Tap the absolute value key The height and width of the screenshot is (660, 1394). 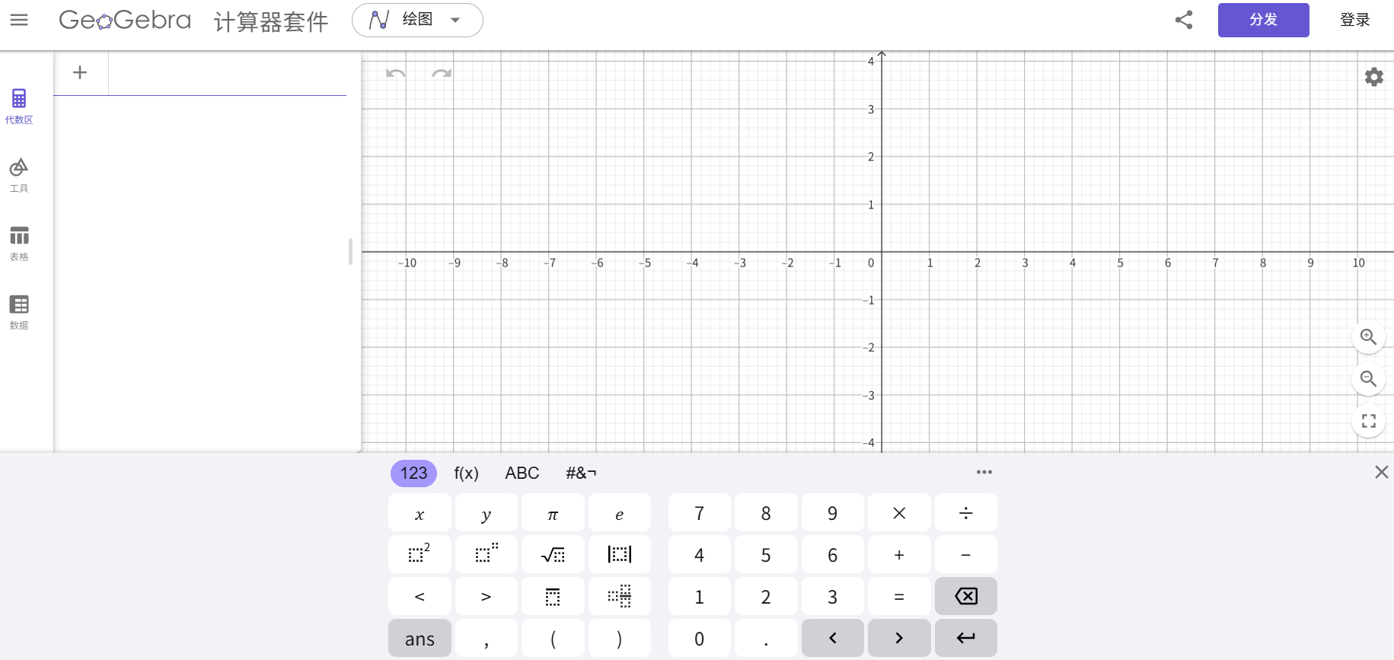(x=620, y=554)
